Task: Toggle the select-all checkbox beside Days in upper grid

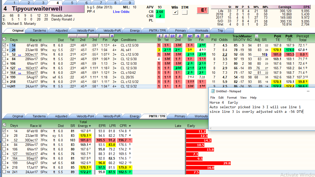Action: (4, 39)
